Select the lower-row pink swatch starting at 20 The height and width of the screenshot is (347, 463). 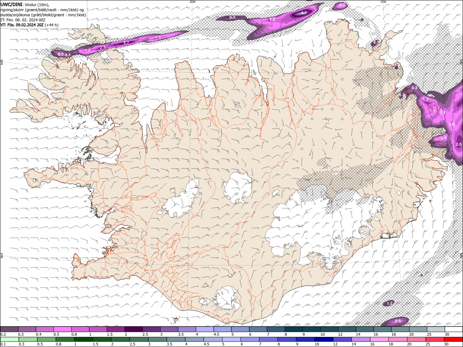[x=416, y=339]
